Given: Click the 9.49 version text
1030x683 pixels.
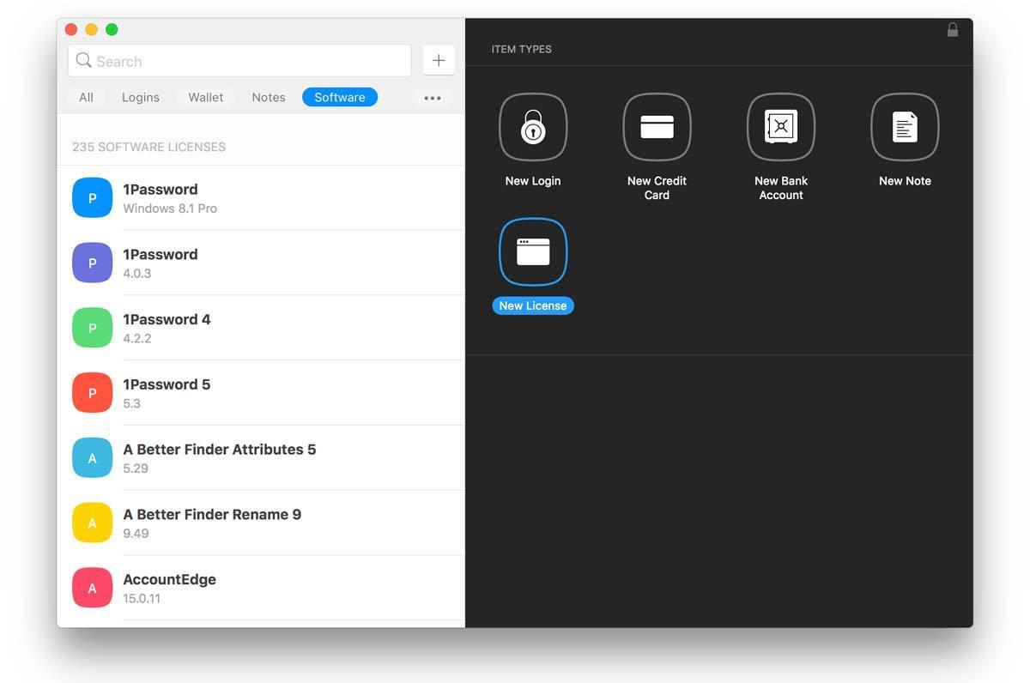Looking at the screenshot, I should click(x=136, y=534).
